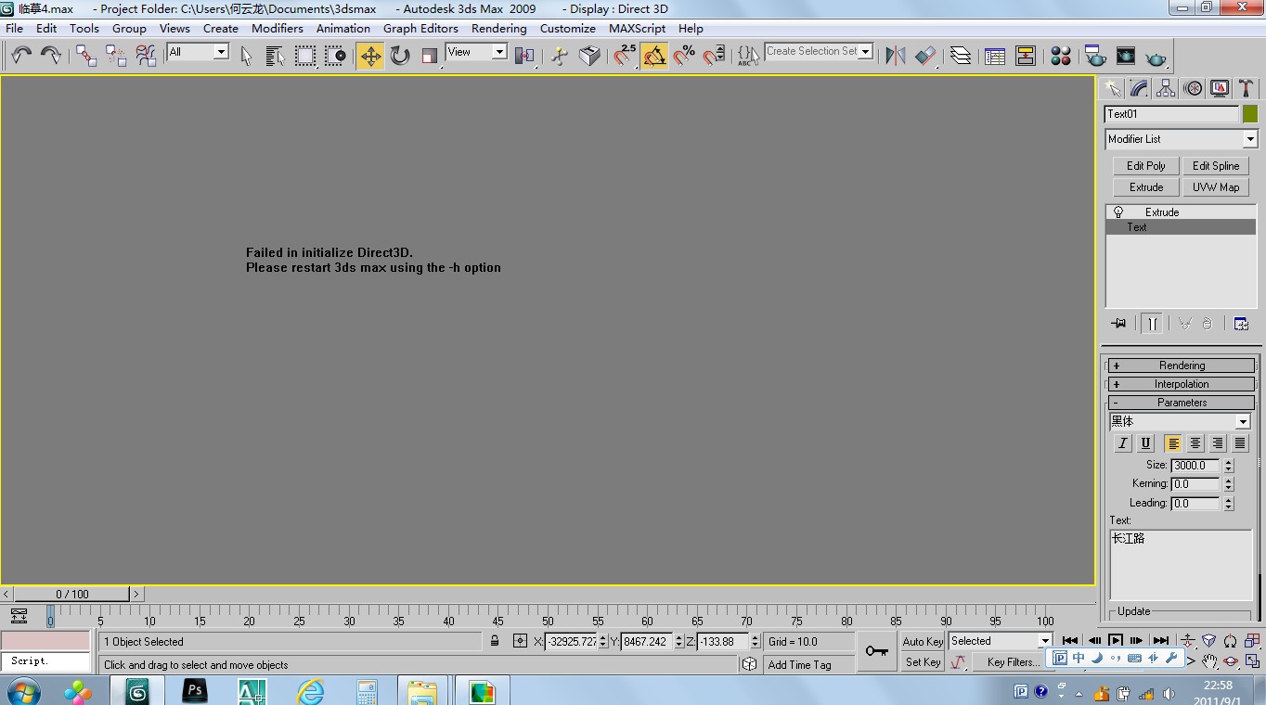Viewport: 1266px width, 705px height.
Task: Toggle 2.5D Snaps button
Action: click(625, 56)
